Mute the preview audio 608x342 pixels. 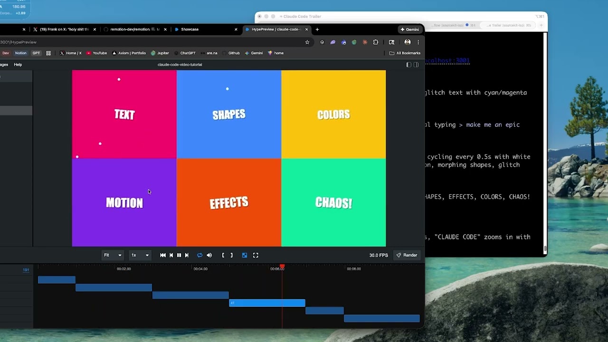pyautogui.click(x=209, y=255)
